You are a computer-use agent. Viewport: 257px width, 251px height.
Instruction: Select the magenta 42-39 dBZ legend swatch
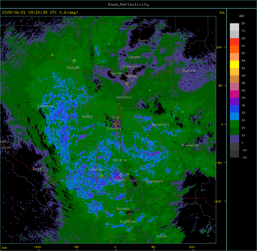coord(234,94)
